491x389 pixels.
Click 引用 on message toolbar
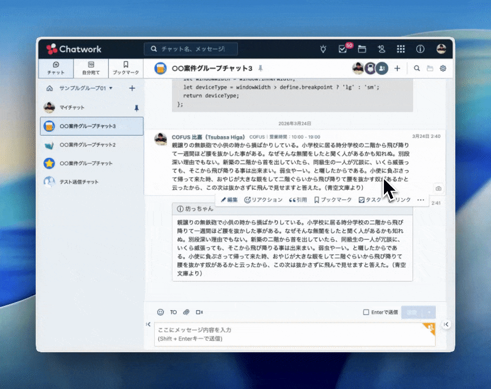point(298,200)
